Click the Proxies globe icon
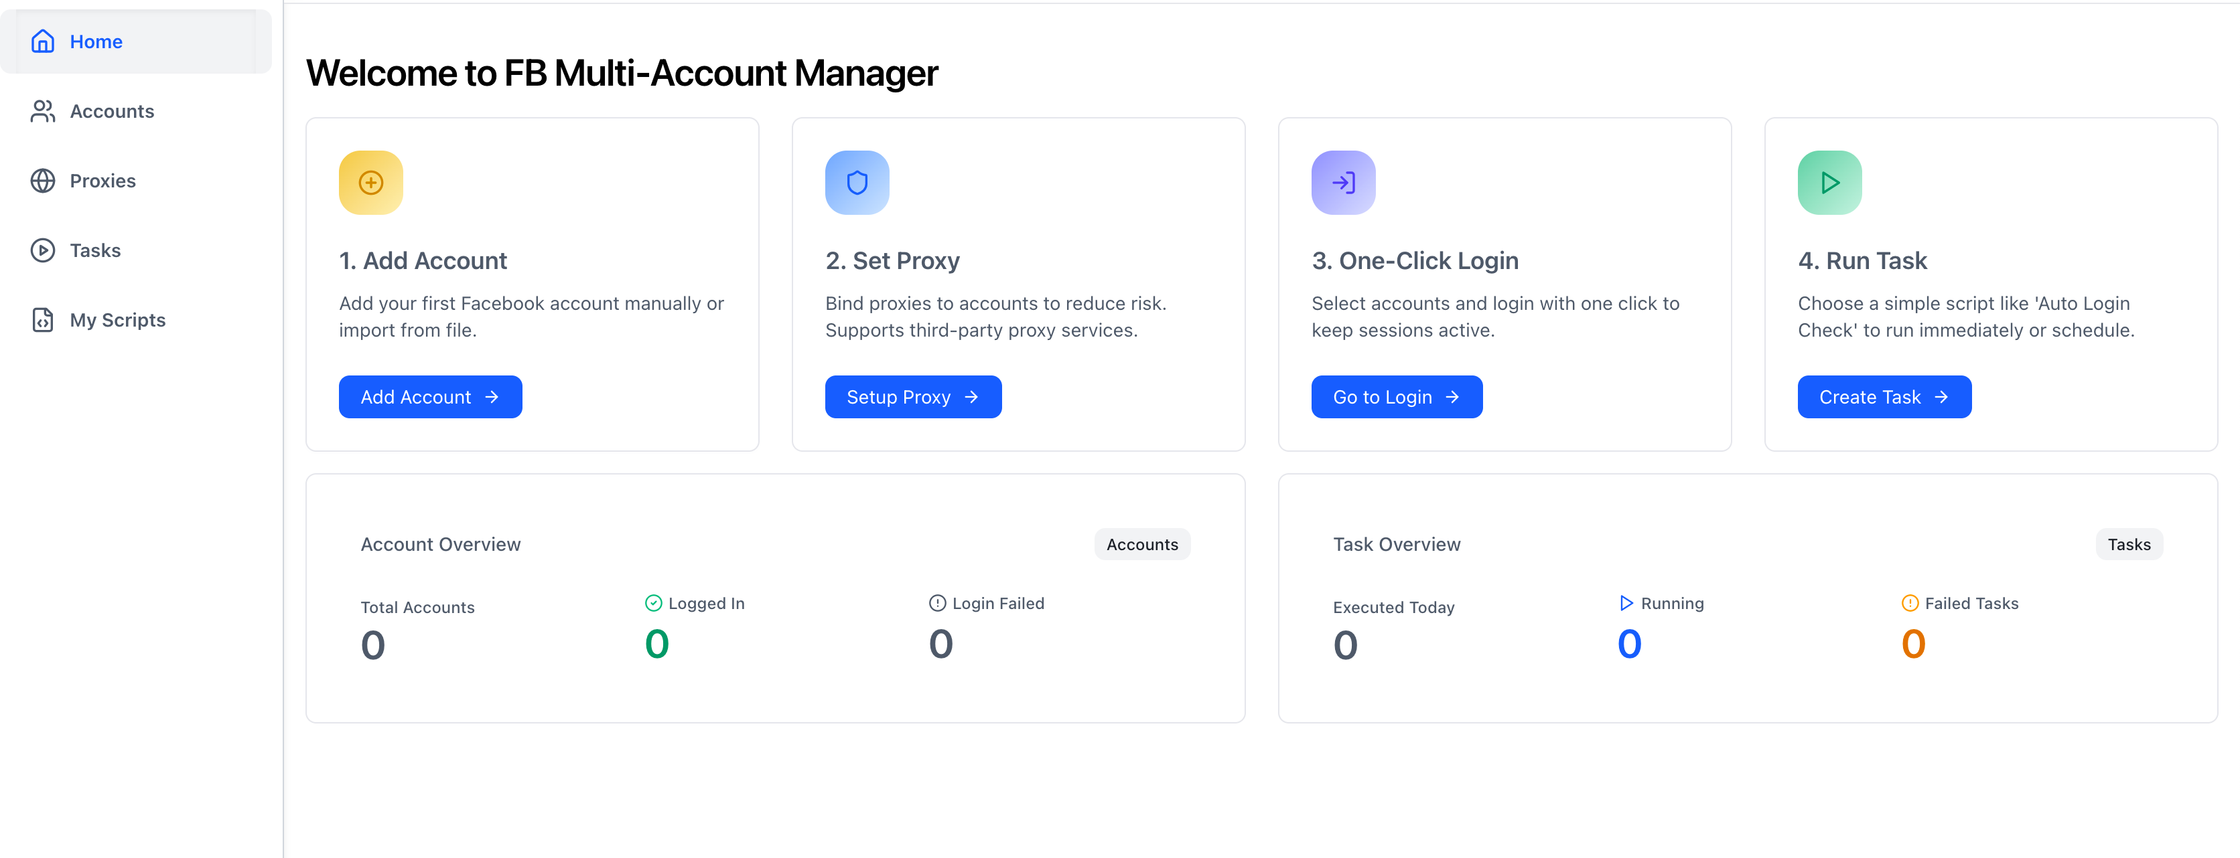2240x858 pixels. coord(43,181)
